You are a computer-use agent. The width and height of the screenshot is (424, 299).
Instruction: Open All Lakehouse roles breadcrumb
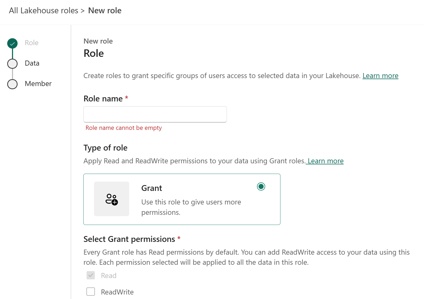point(43,11)
